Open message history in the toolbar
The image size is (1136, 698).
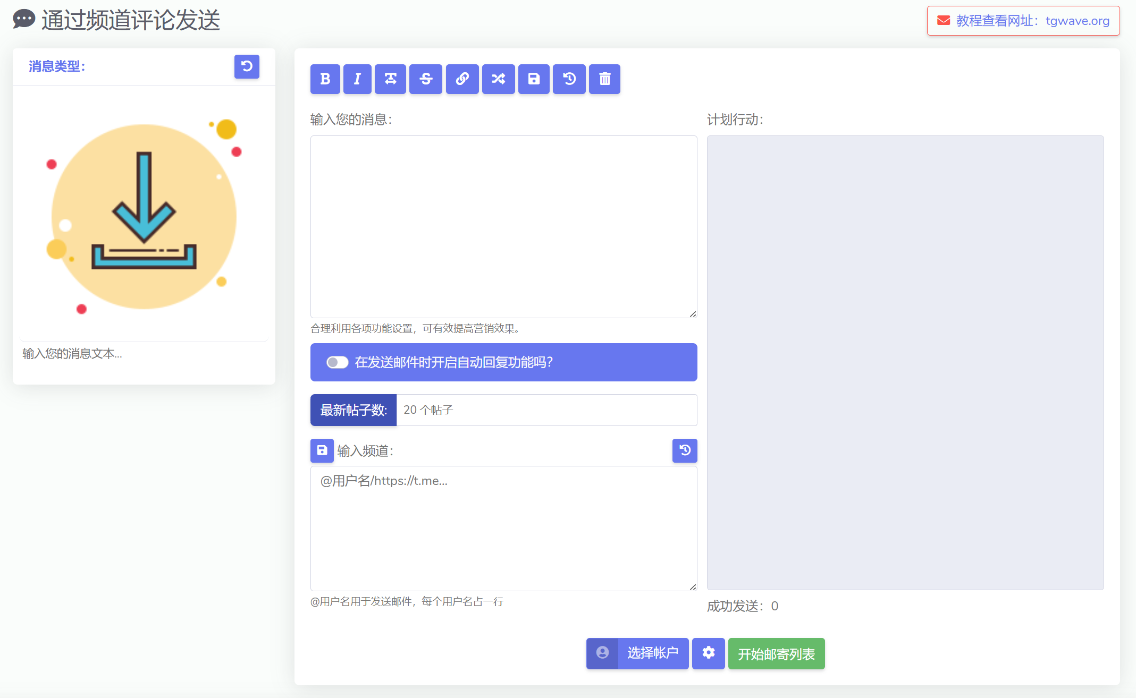569,79
